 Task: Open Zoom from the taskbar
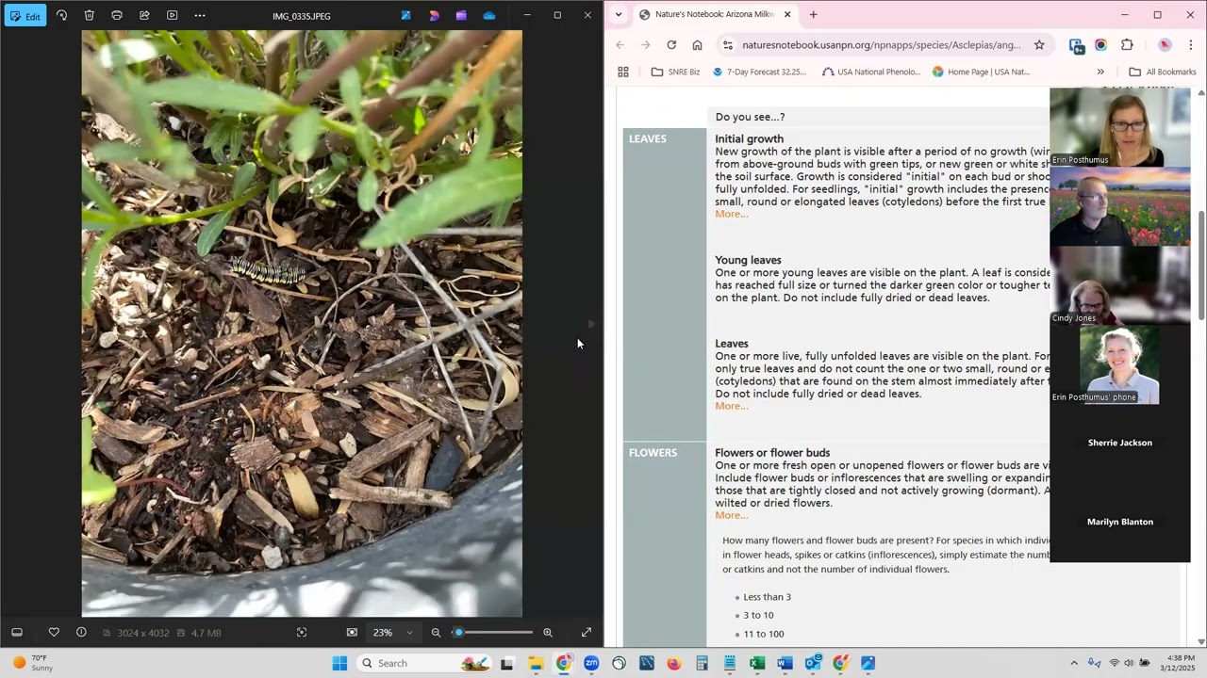pos(591,663)
